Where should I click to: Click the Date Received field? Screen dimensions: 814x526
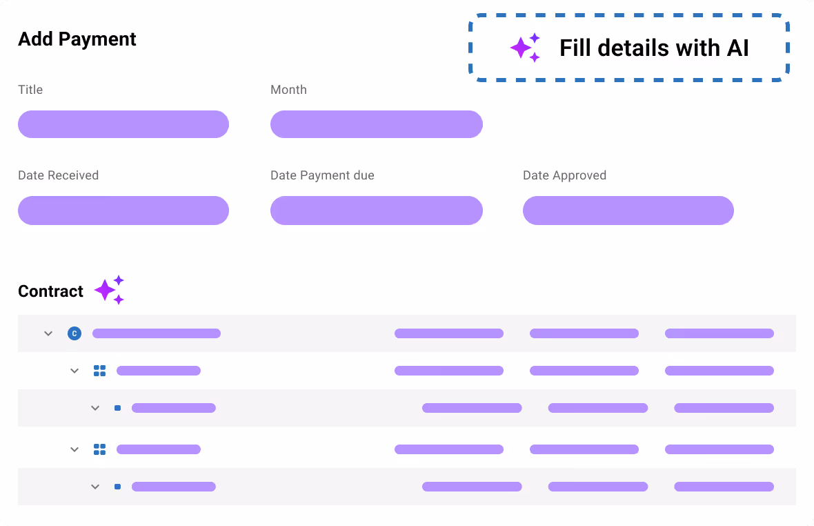123,211
